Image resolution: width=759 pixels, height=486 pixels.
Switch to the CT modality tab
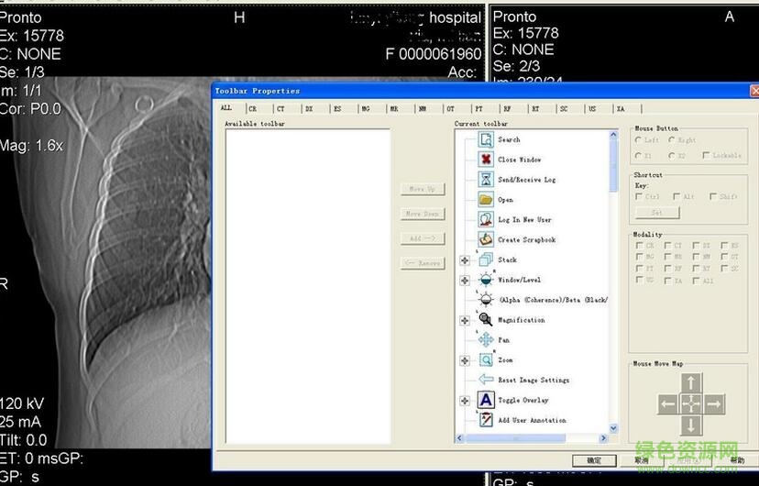pos(280,108)
